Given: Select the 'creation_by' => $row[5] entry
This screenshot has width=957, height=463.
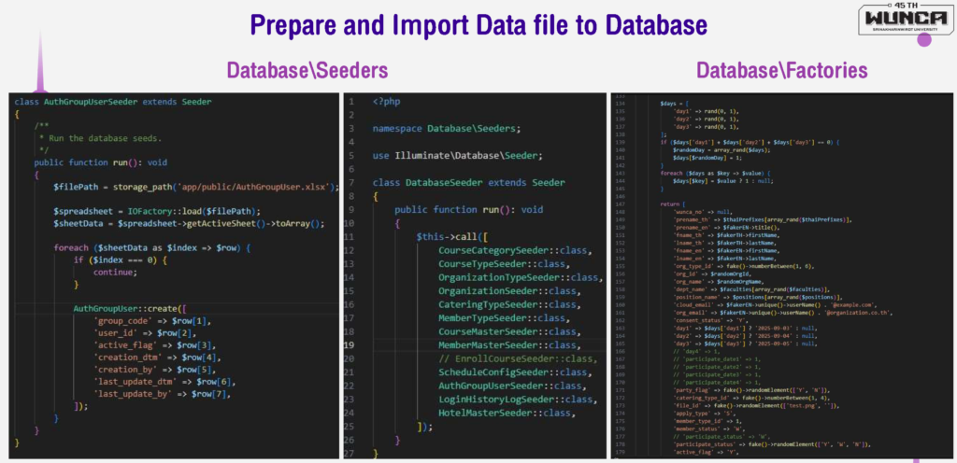Looking at the screenshot, I should [155, 370].
